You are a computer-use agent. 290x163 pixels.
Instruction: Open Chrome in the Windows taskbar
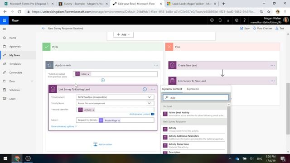tap(17, 158)
